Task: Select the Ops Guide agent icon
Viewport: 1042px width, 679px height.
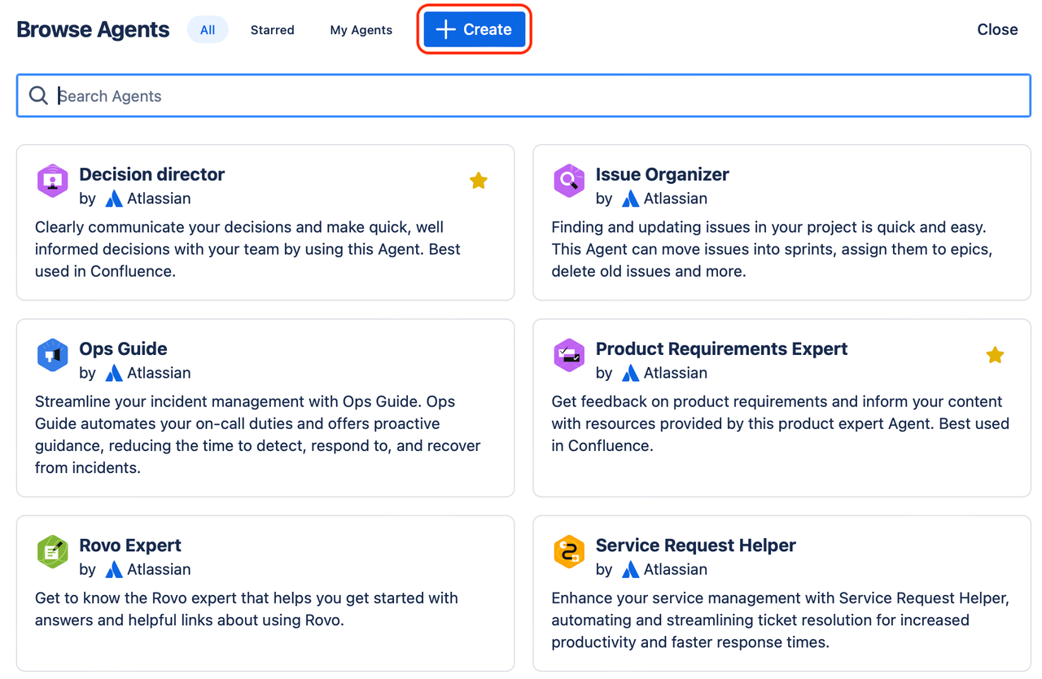Action: tap(52, 355)
